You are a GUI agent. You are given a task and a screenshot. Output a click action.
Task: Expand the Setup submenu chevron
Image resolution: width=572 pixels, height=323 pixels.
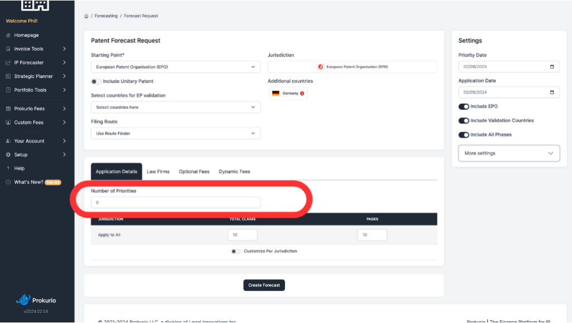click(x=64, y=155)
